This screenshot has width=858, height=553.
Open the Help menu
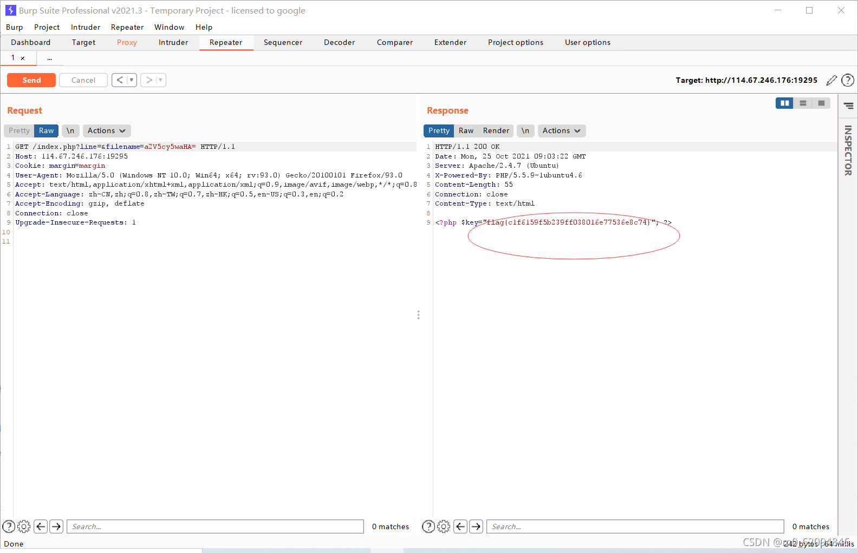click(204, 27)
